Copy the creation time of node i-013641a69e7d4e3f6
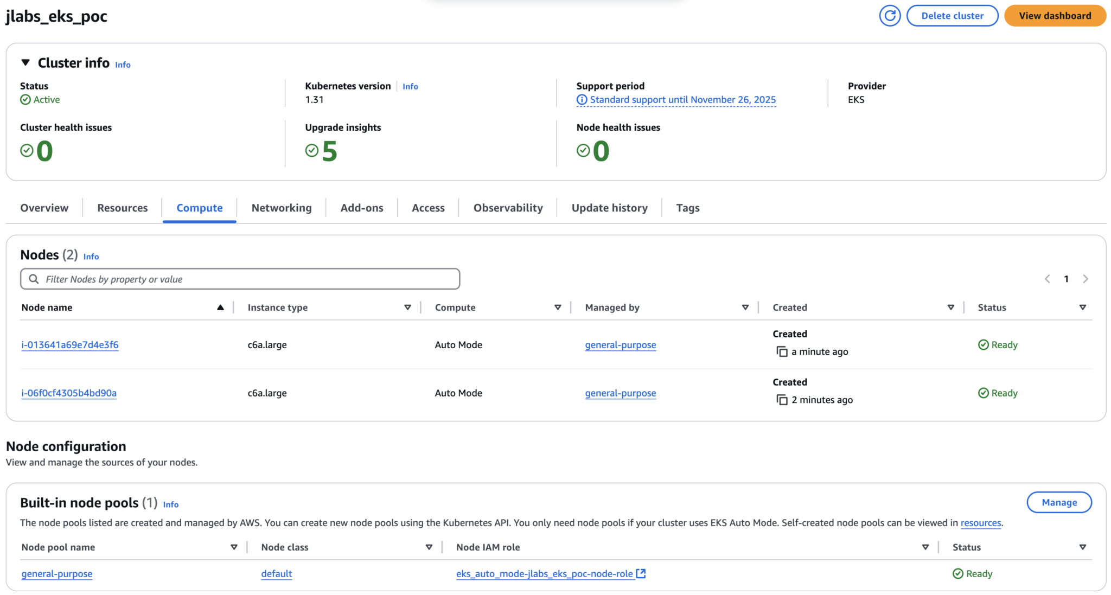 click(x=782, y=351)
